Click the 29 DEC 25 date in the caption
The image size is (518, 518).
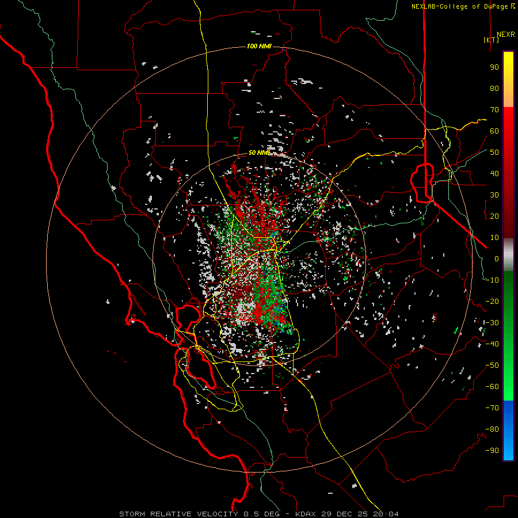tap(344, 514)
